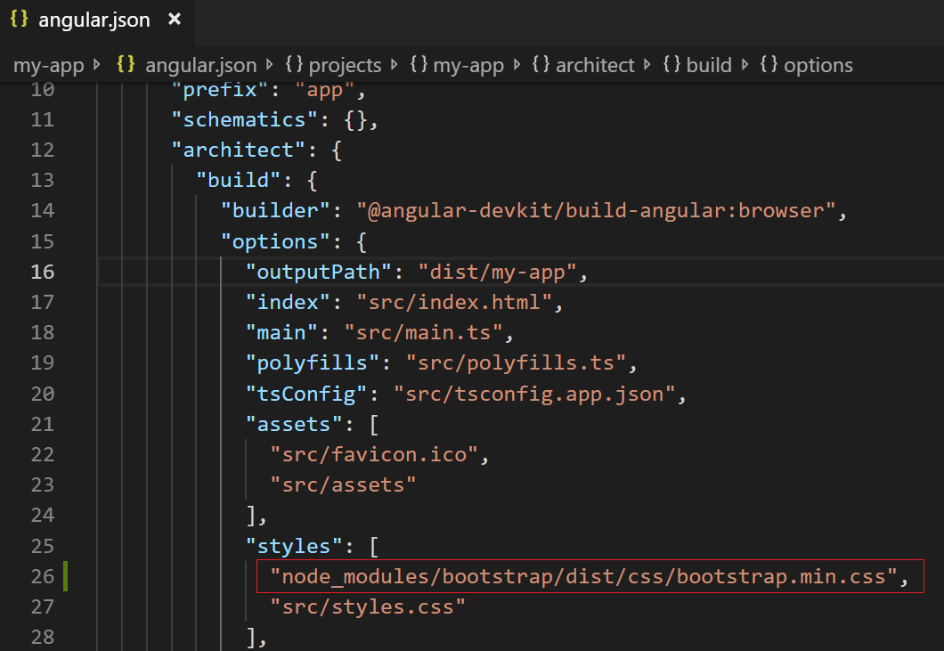Viewport: 944px width, 651px height.
Task: Click the JSON braces icon on angular.json tab
Action: point(19,19)
